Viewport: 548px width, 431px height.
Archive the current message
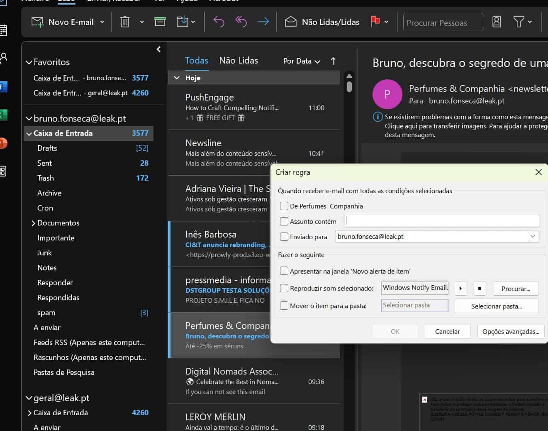pyautogui.click(x=159, y=21)
